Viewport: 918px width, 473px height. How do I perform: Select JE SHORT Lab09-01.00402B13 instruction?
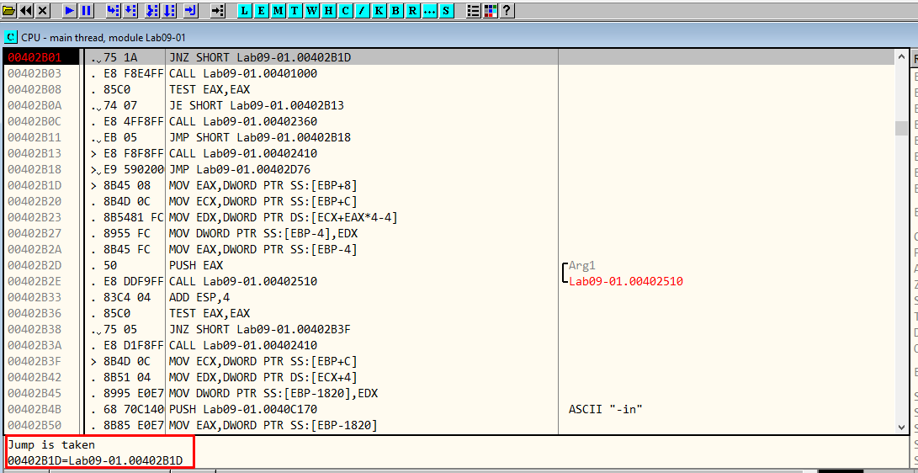tap(256, 105)
